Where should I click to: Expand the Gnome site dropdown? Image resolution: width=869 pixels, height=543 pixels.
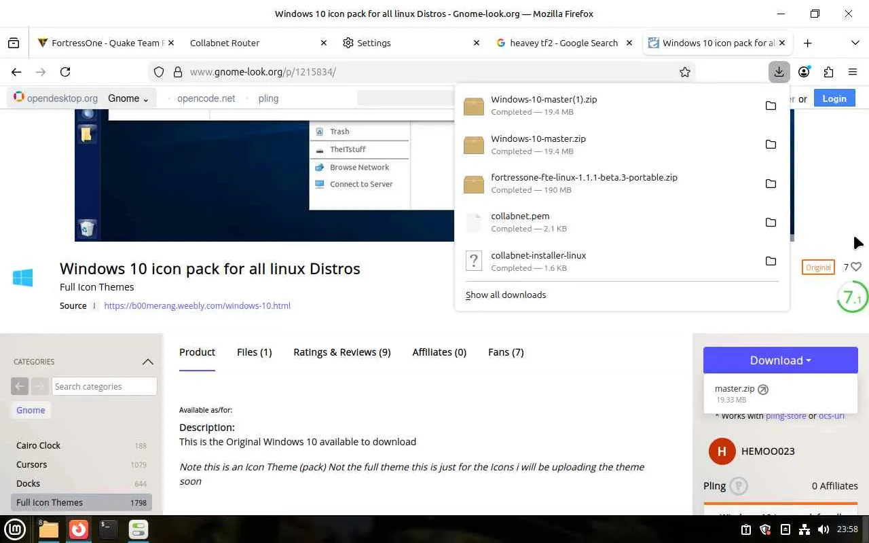click(128, 98)
